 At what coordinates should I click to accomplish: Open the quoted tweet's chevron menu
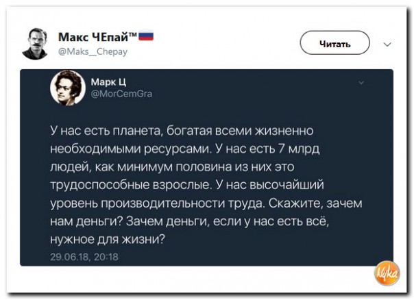coord(362,82)
